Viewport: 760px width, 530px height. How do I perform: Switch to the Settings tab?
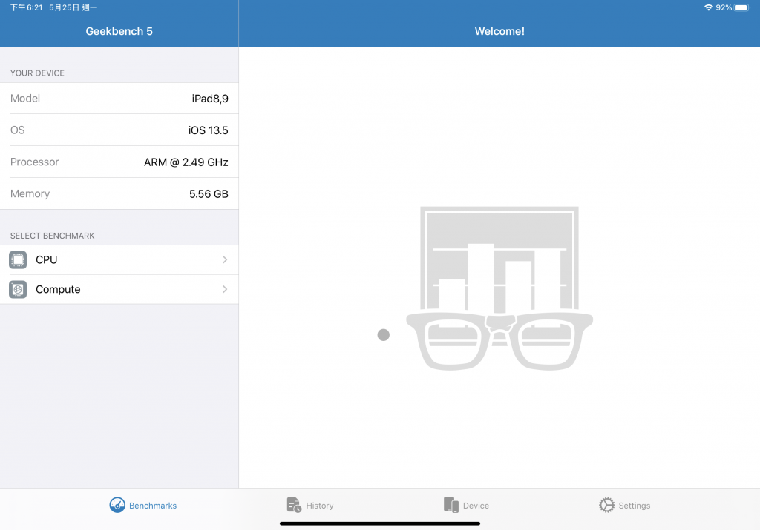tap(625, 505)
